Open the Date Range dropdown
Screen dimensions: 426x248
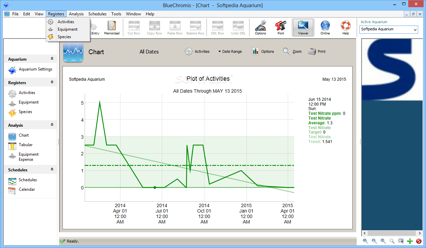coord(230,51)
